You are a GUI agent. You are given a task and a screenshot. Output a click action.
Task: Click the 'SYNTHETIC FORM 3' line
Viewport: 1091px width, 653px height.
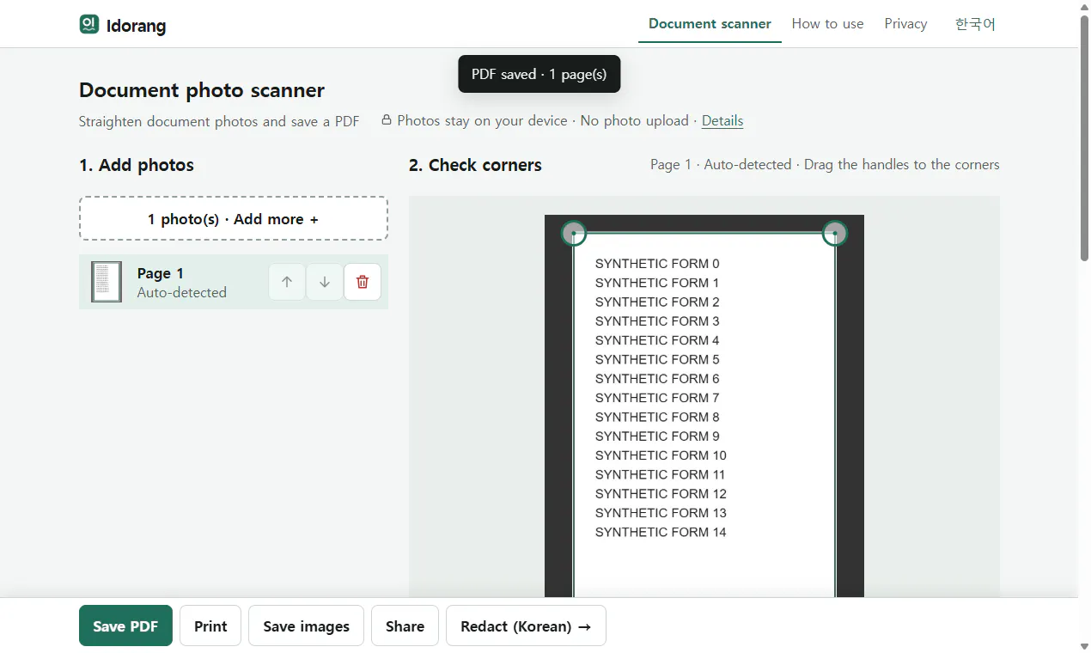(x=657, y=321)
